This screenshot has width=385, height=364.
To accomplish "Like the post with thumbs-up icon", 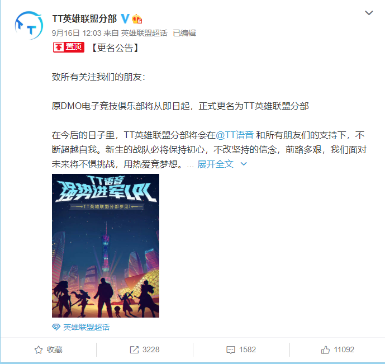I will tap(325, 349).
